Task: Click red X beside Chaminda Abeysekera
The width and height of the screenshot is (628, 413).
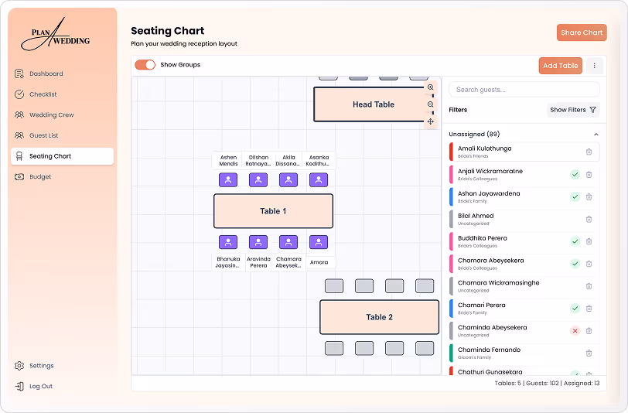Action: coord(575,331)
